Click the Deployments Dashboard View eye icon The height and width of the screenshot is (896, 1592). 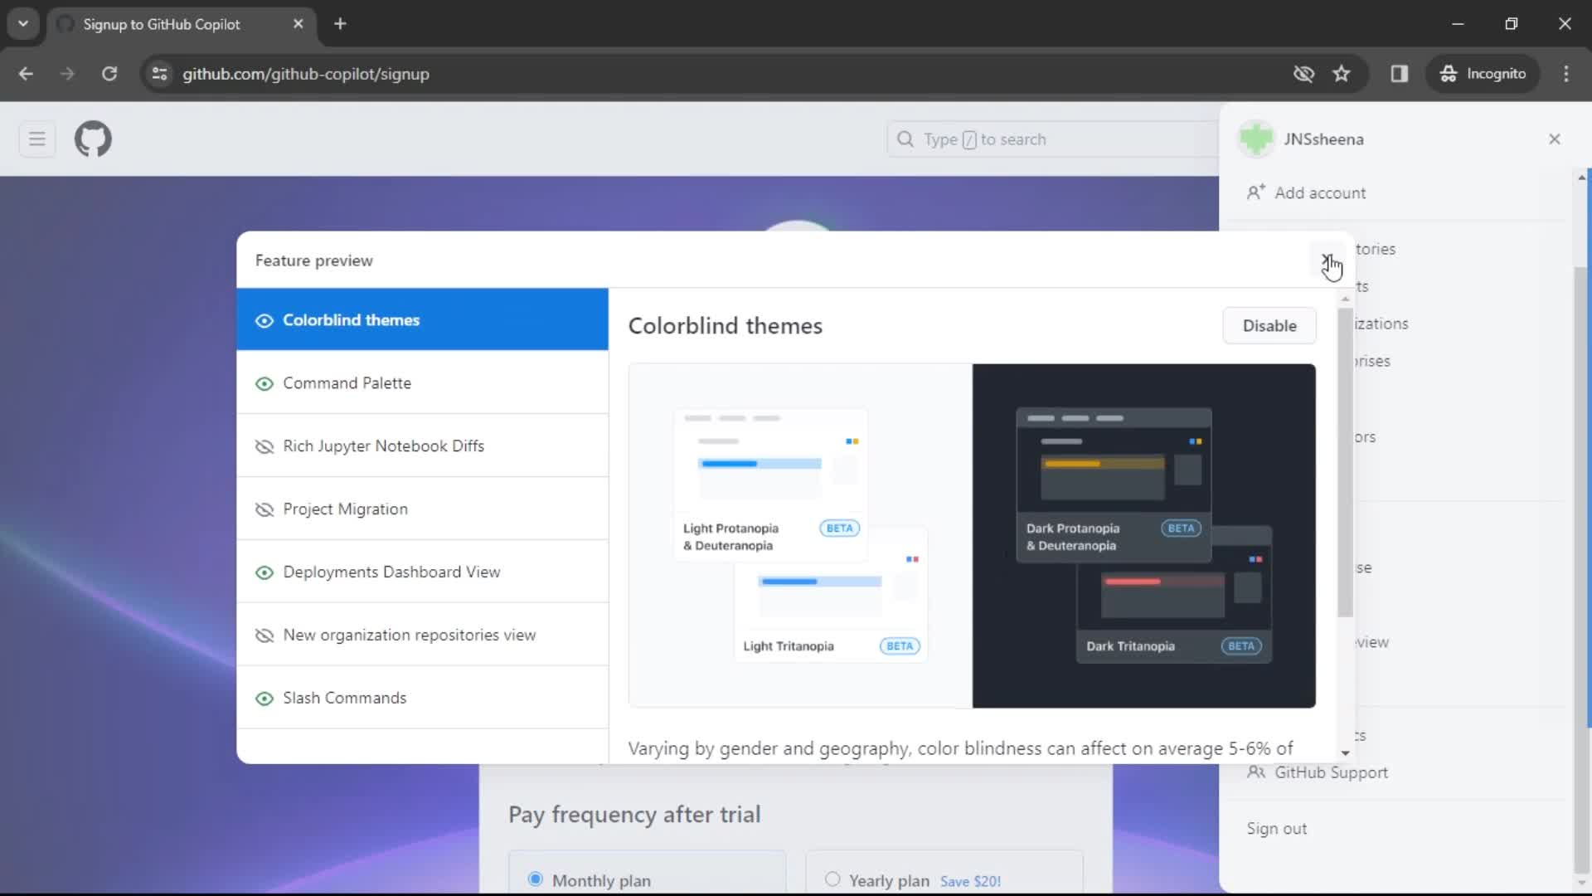pyautogui.click(x=264, y=571)
